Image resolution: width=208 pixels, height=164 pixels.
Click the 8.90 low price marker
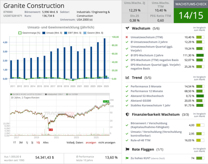[x=51, y=130]
